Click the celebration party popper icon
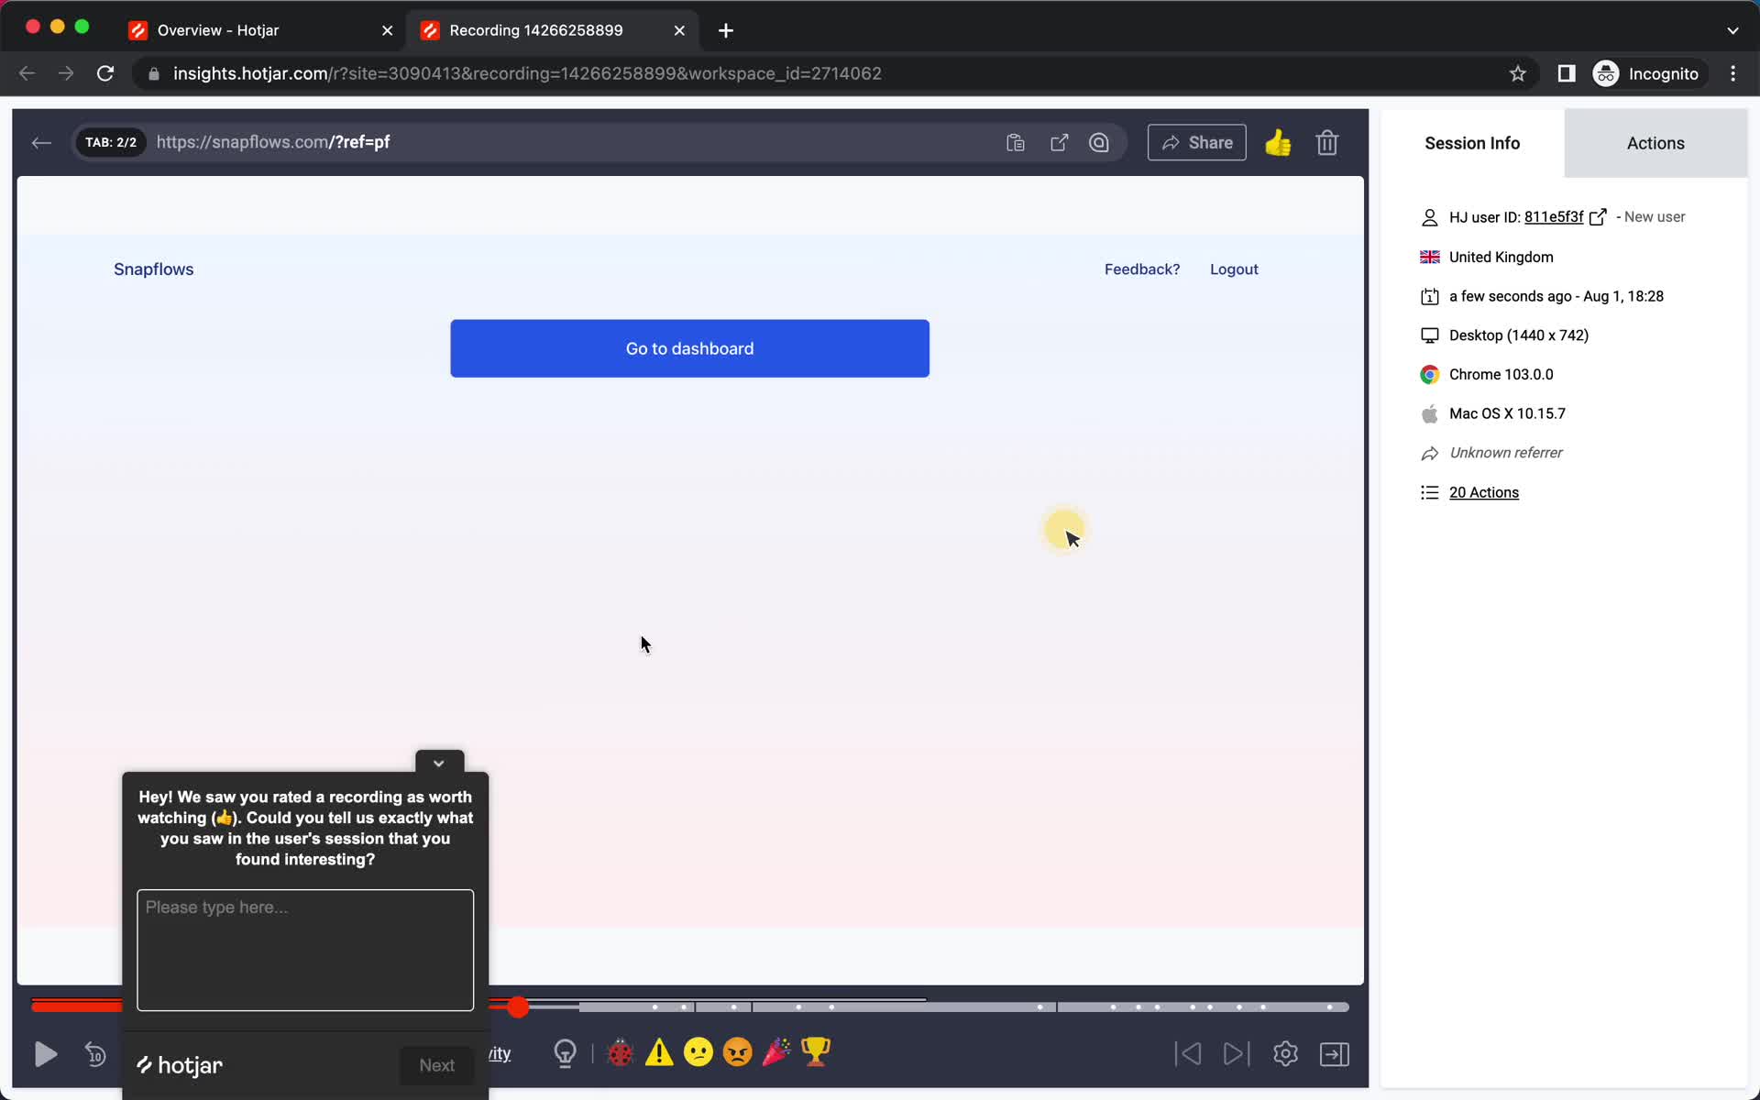 pos(776,1053)
